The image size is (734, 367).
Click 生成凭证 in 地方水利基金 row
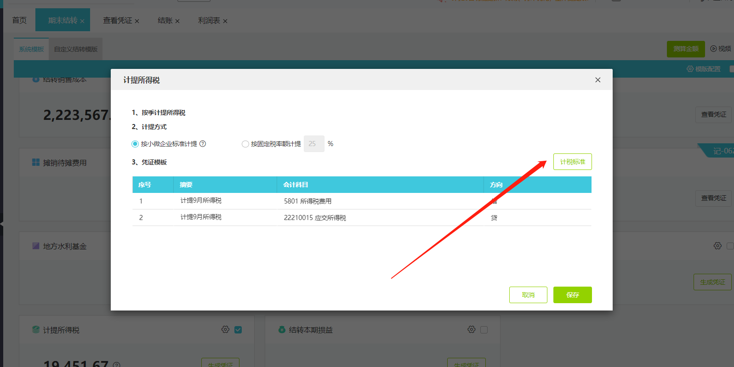pos(712,282)
